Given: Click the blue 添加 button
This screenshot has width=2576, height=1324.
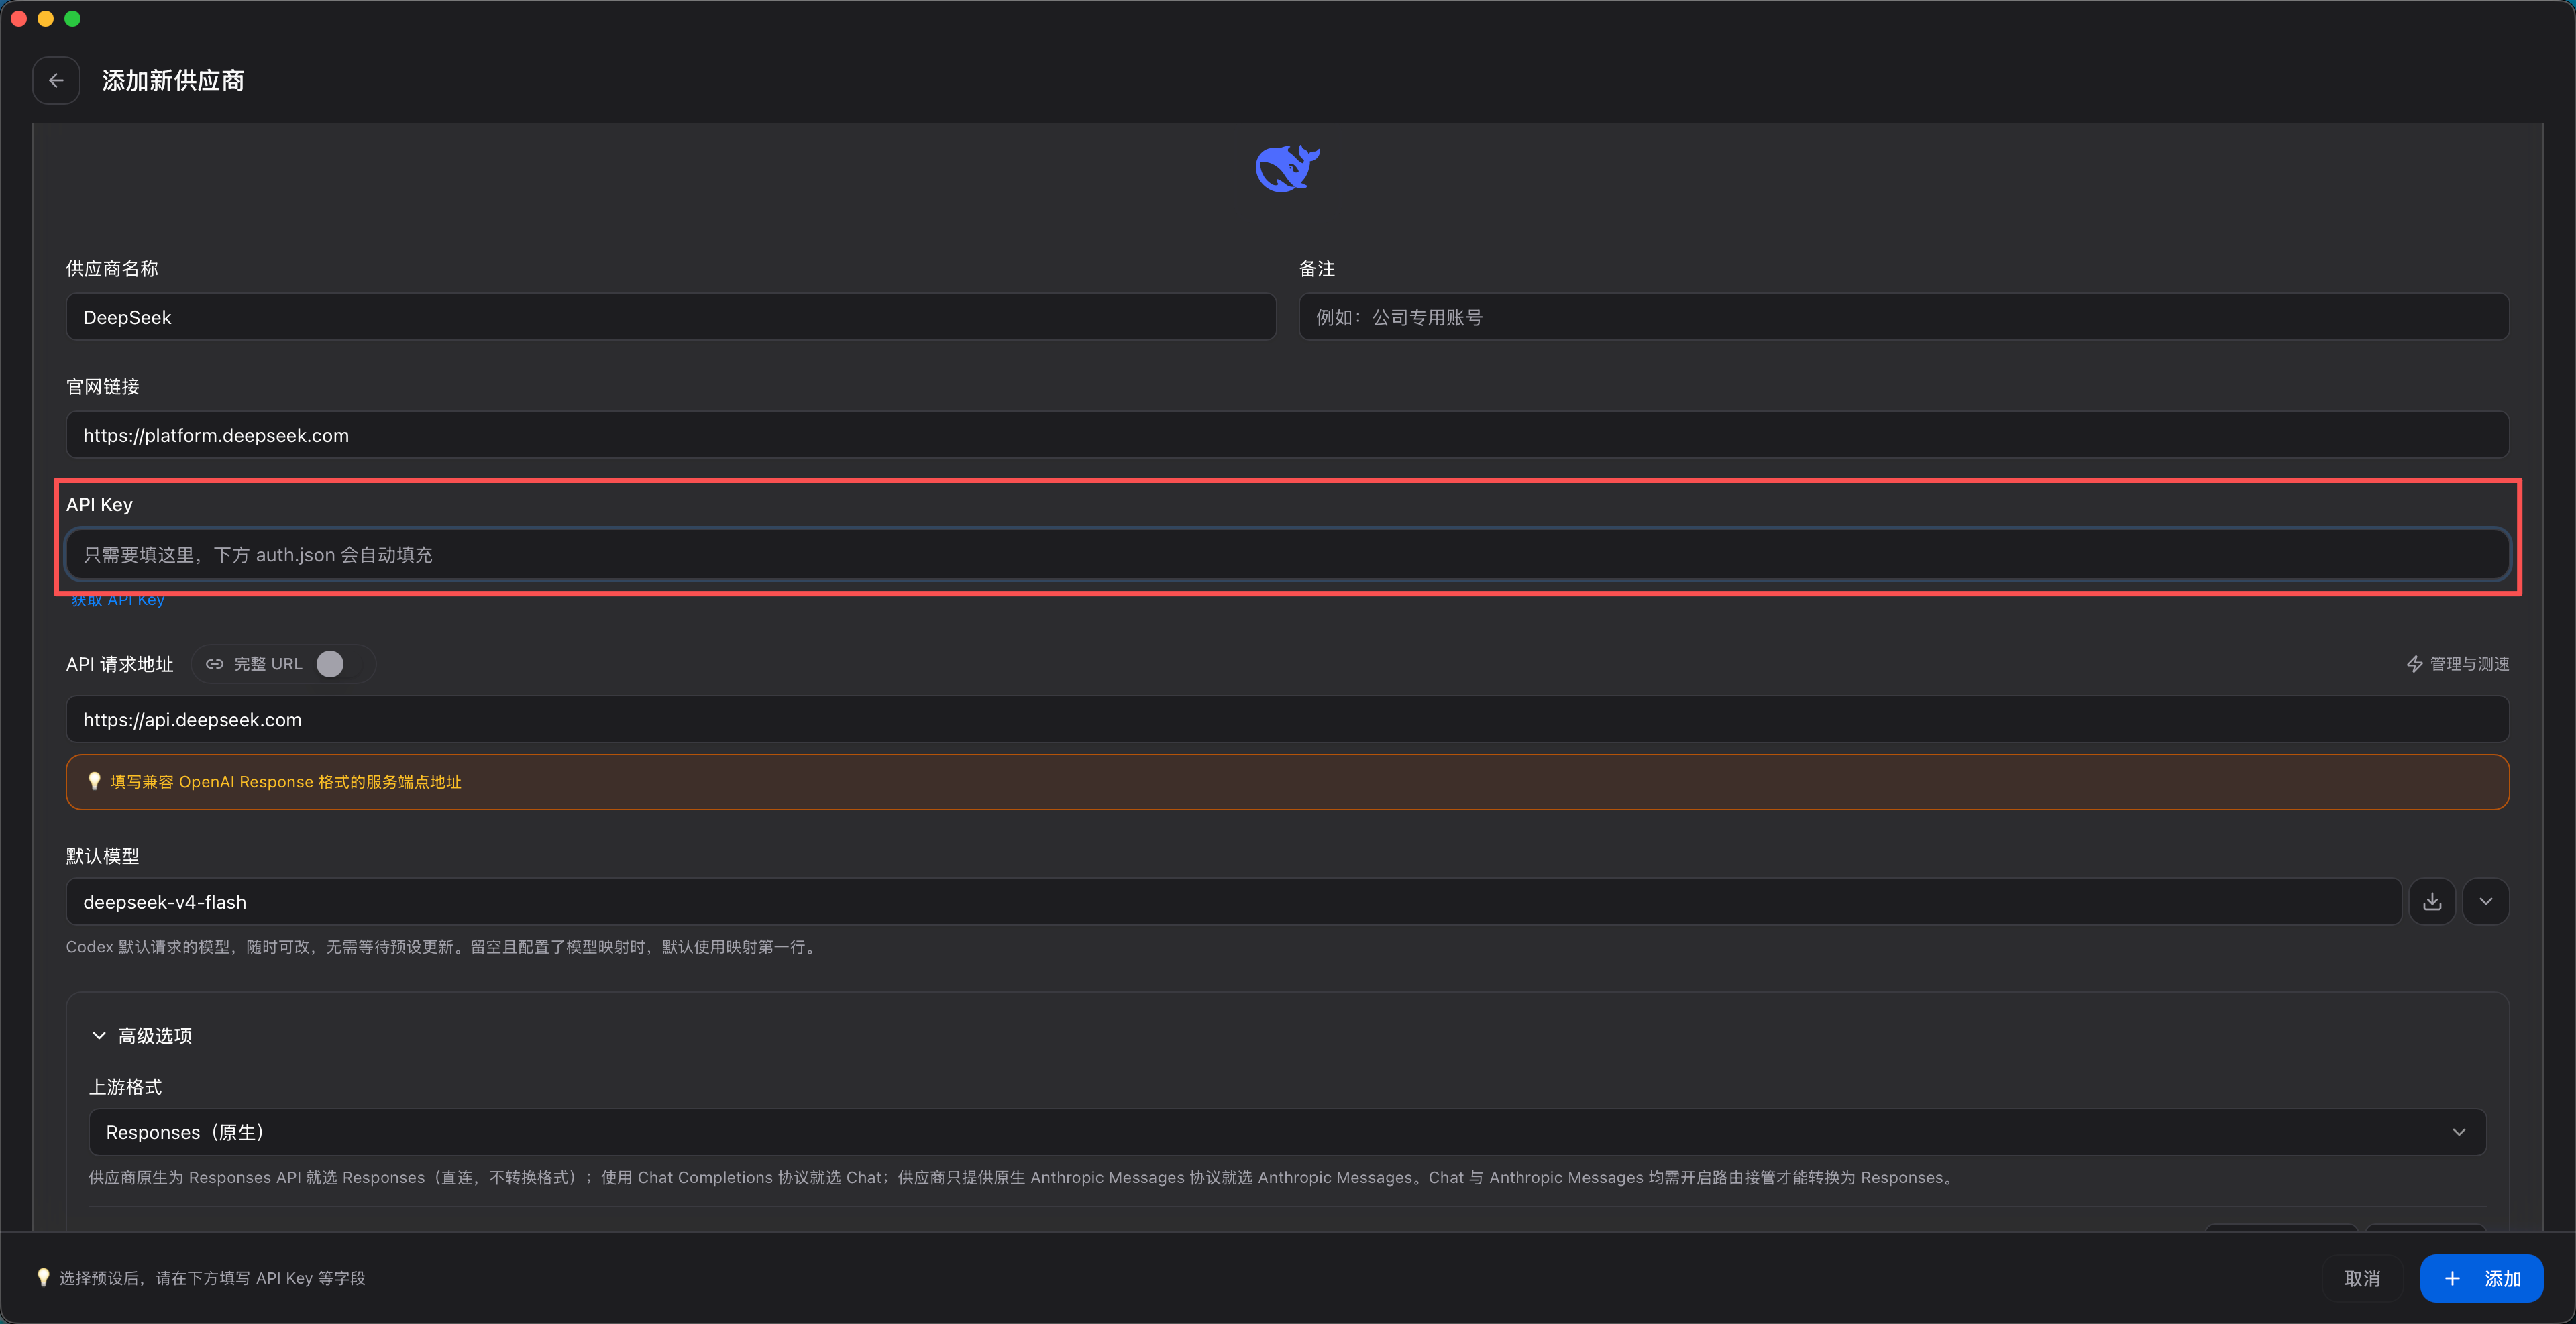Looking at the screenshot, I should (2481, 1278).
